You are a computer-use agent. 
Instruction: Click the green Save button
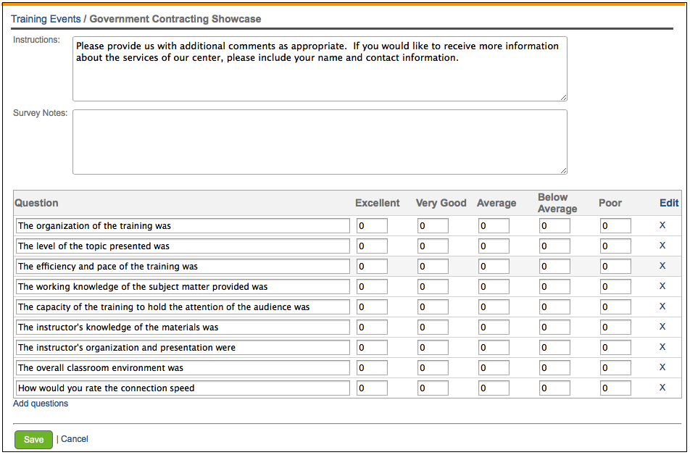point(33,440)
